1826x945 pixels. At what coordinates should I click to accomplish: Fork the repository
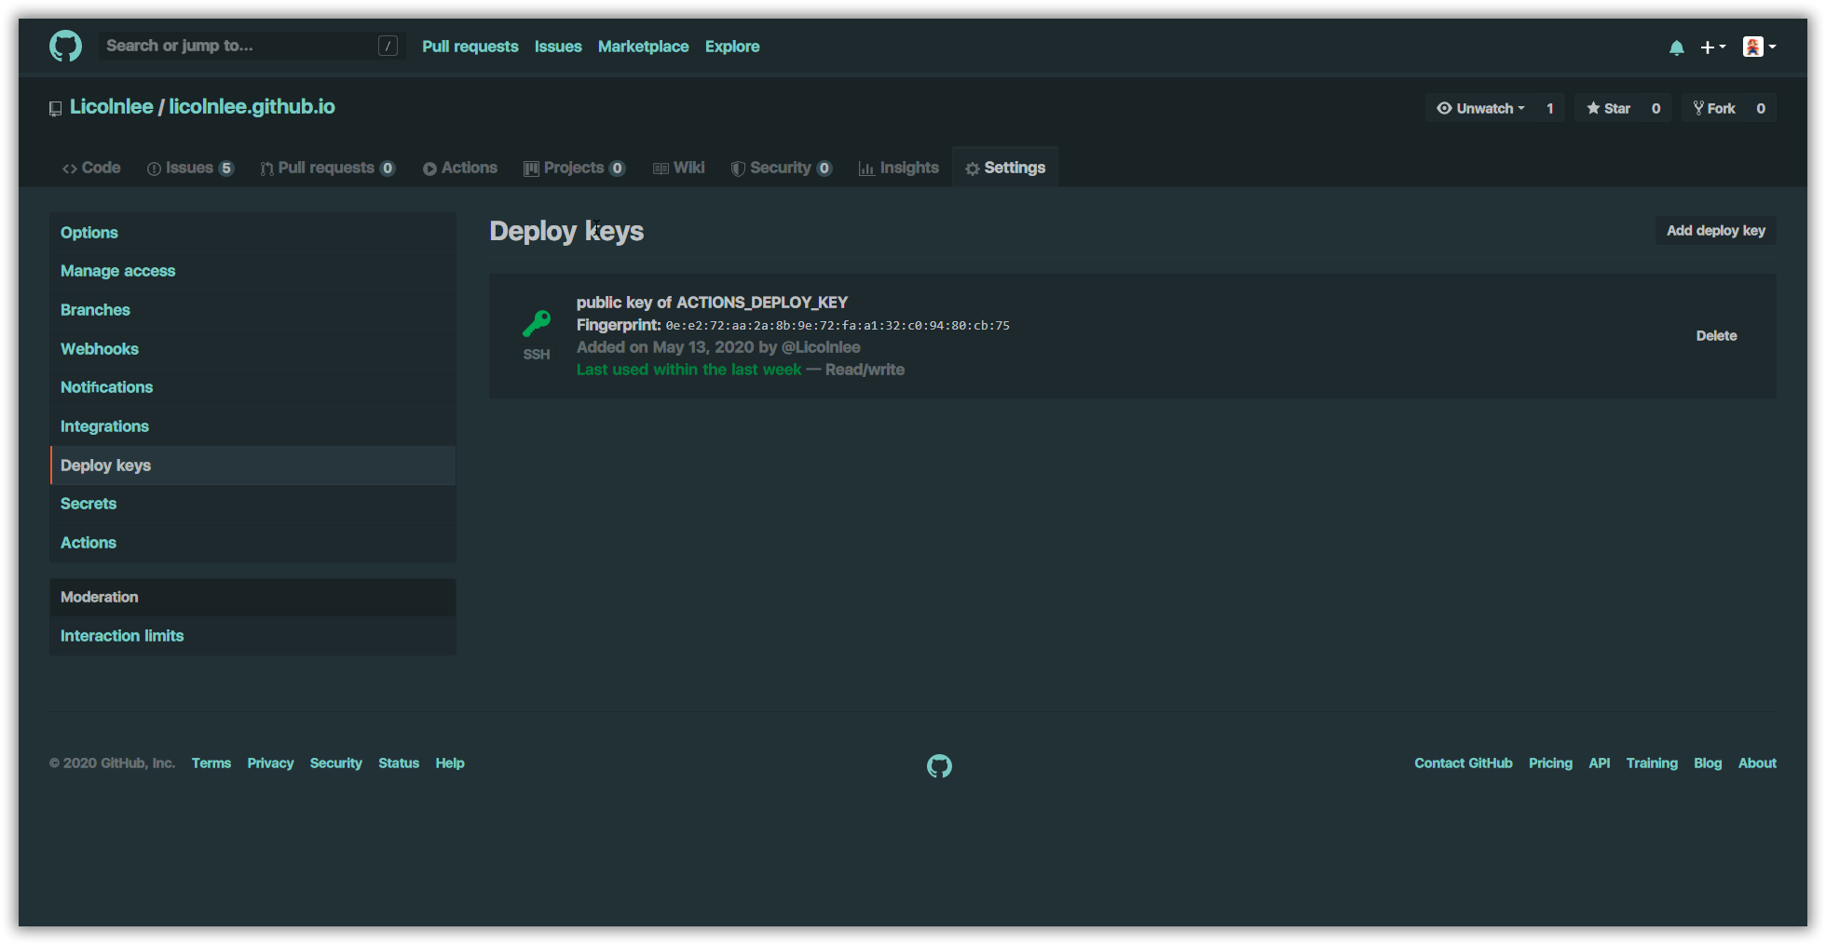click(1714, 108)
